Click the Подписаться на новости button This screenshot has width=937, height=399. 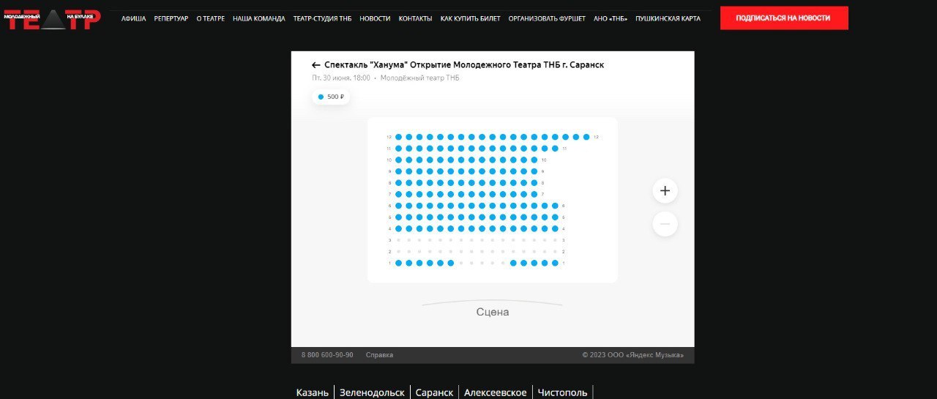tap(783, 18)
